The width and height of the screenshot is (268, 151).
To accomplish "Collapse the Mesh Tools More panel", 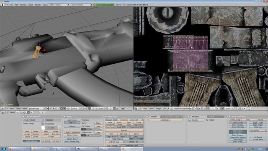I will click(x=229, y=117).
